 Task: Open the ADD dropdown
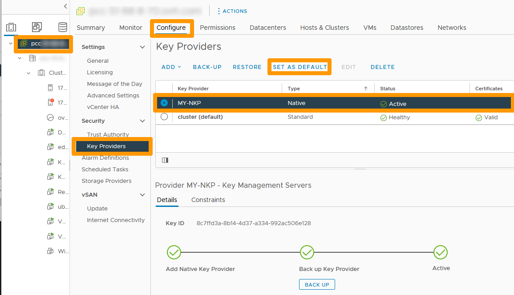tap(170, 67)
